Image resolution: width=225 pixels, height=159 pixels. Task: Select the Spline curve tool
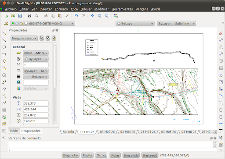pos(4,103)
